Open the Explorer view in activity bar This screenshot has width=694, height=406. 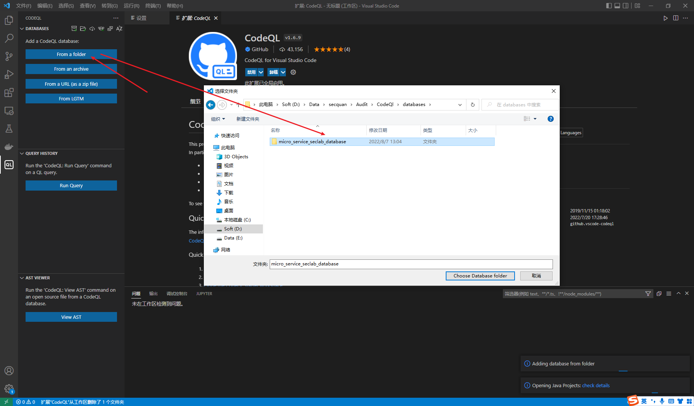[x=9, y=20]
